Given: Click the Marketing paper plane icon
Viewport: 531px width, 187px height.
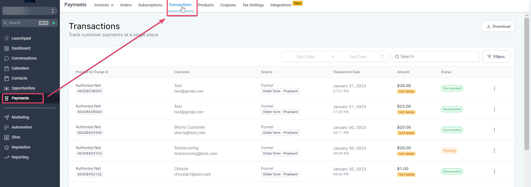Looking at the screenshot, I should pos(7,117).
